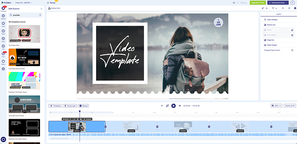Screen dimensions: 297x144
Task: Click the undo arrow icon
Action: (x=234, y=3)
